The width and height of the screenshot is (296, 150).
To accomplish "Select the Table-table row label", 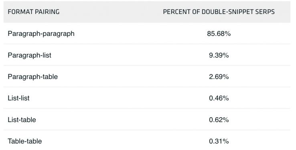I will coord(25,141).
